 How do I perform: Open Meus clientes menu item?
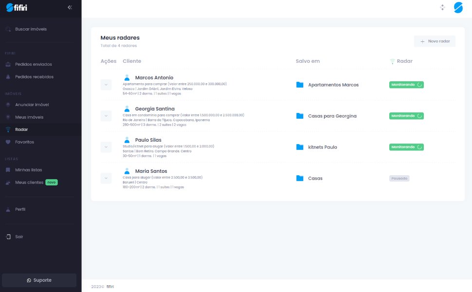click(x=29, y=182)
